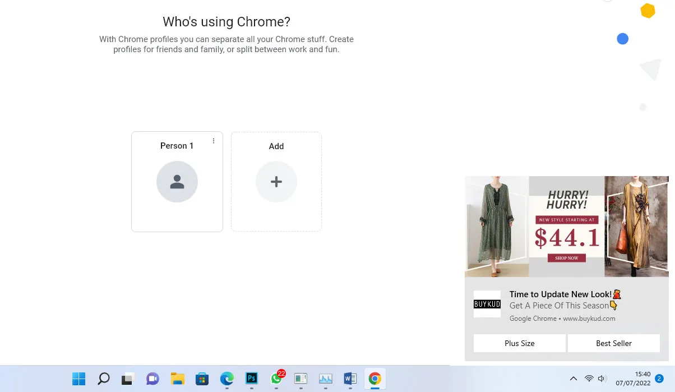The width and height of the screenshot is (675, 392).
Task: Open Task View from taskbar
Action: [128, 379]
